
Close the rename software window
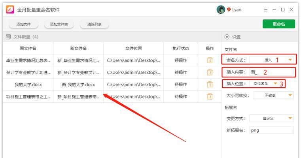click(x=292, y=9)
